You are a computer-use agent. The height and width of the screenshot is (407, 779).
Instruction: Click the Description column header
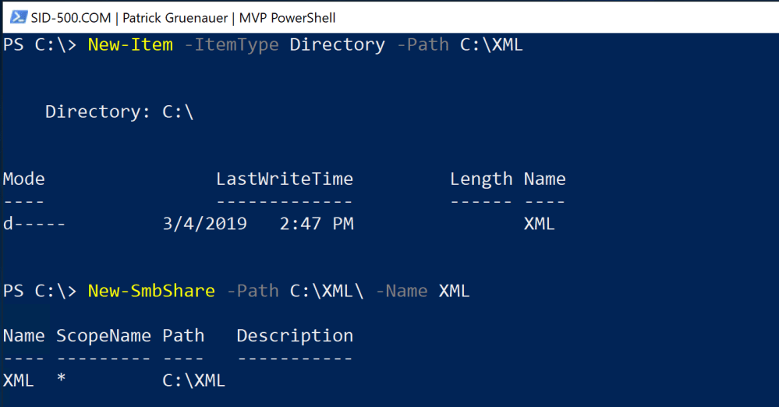click(x=295, y=335)
